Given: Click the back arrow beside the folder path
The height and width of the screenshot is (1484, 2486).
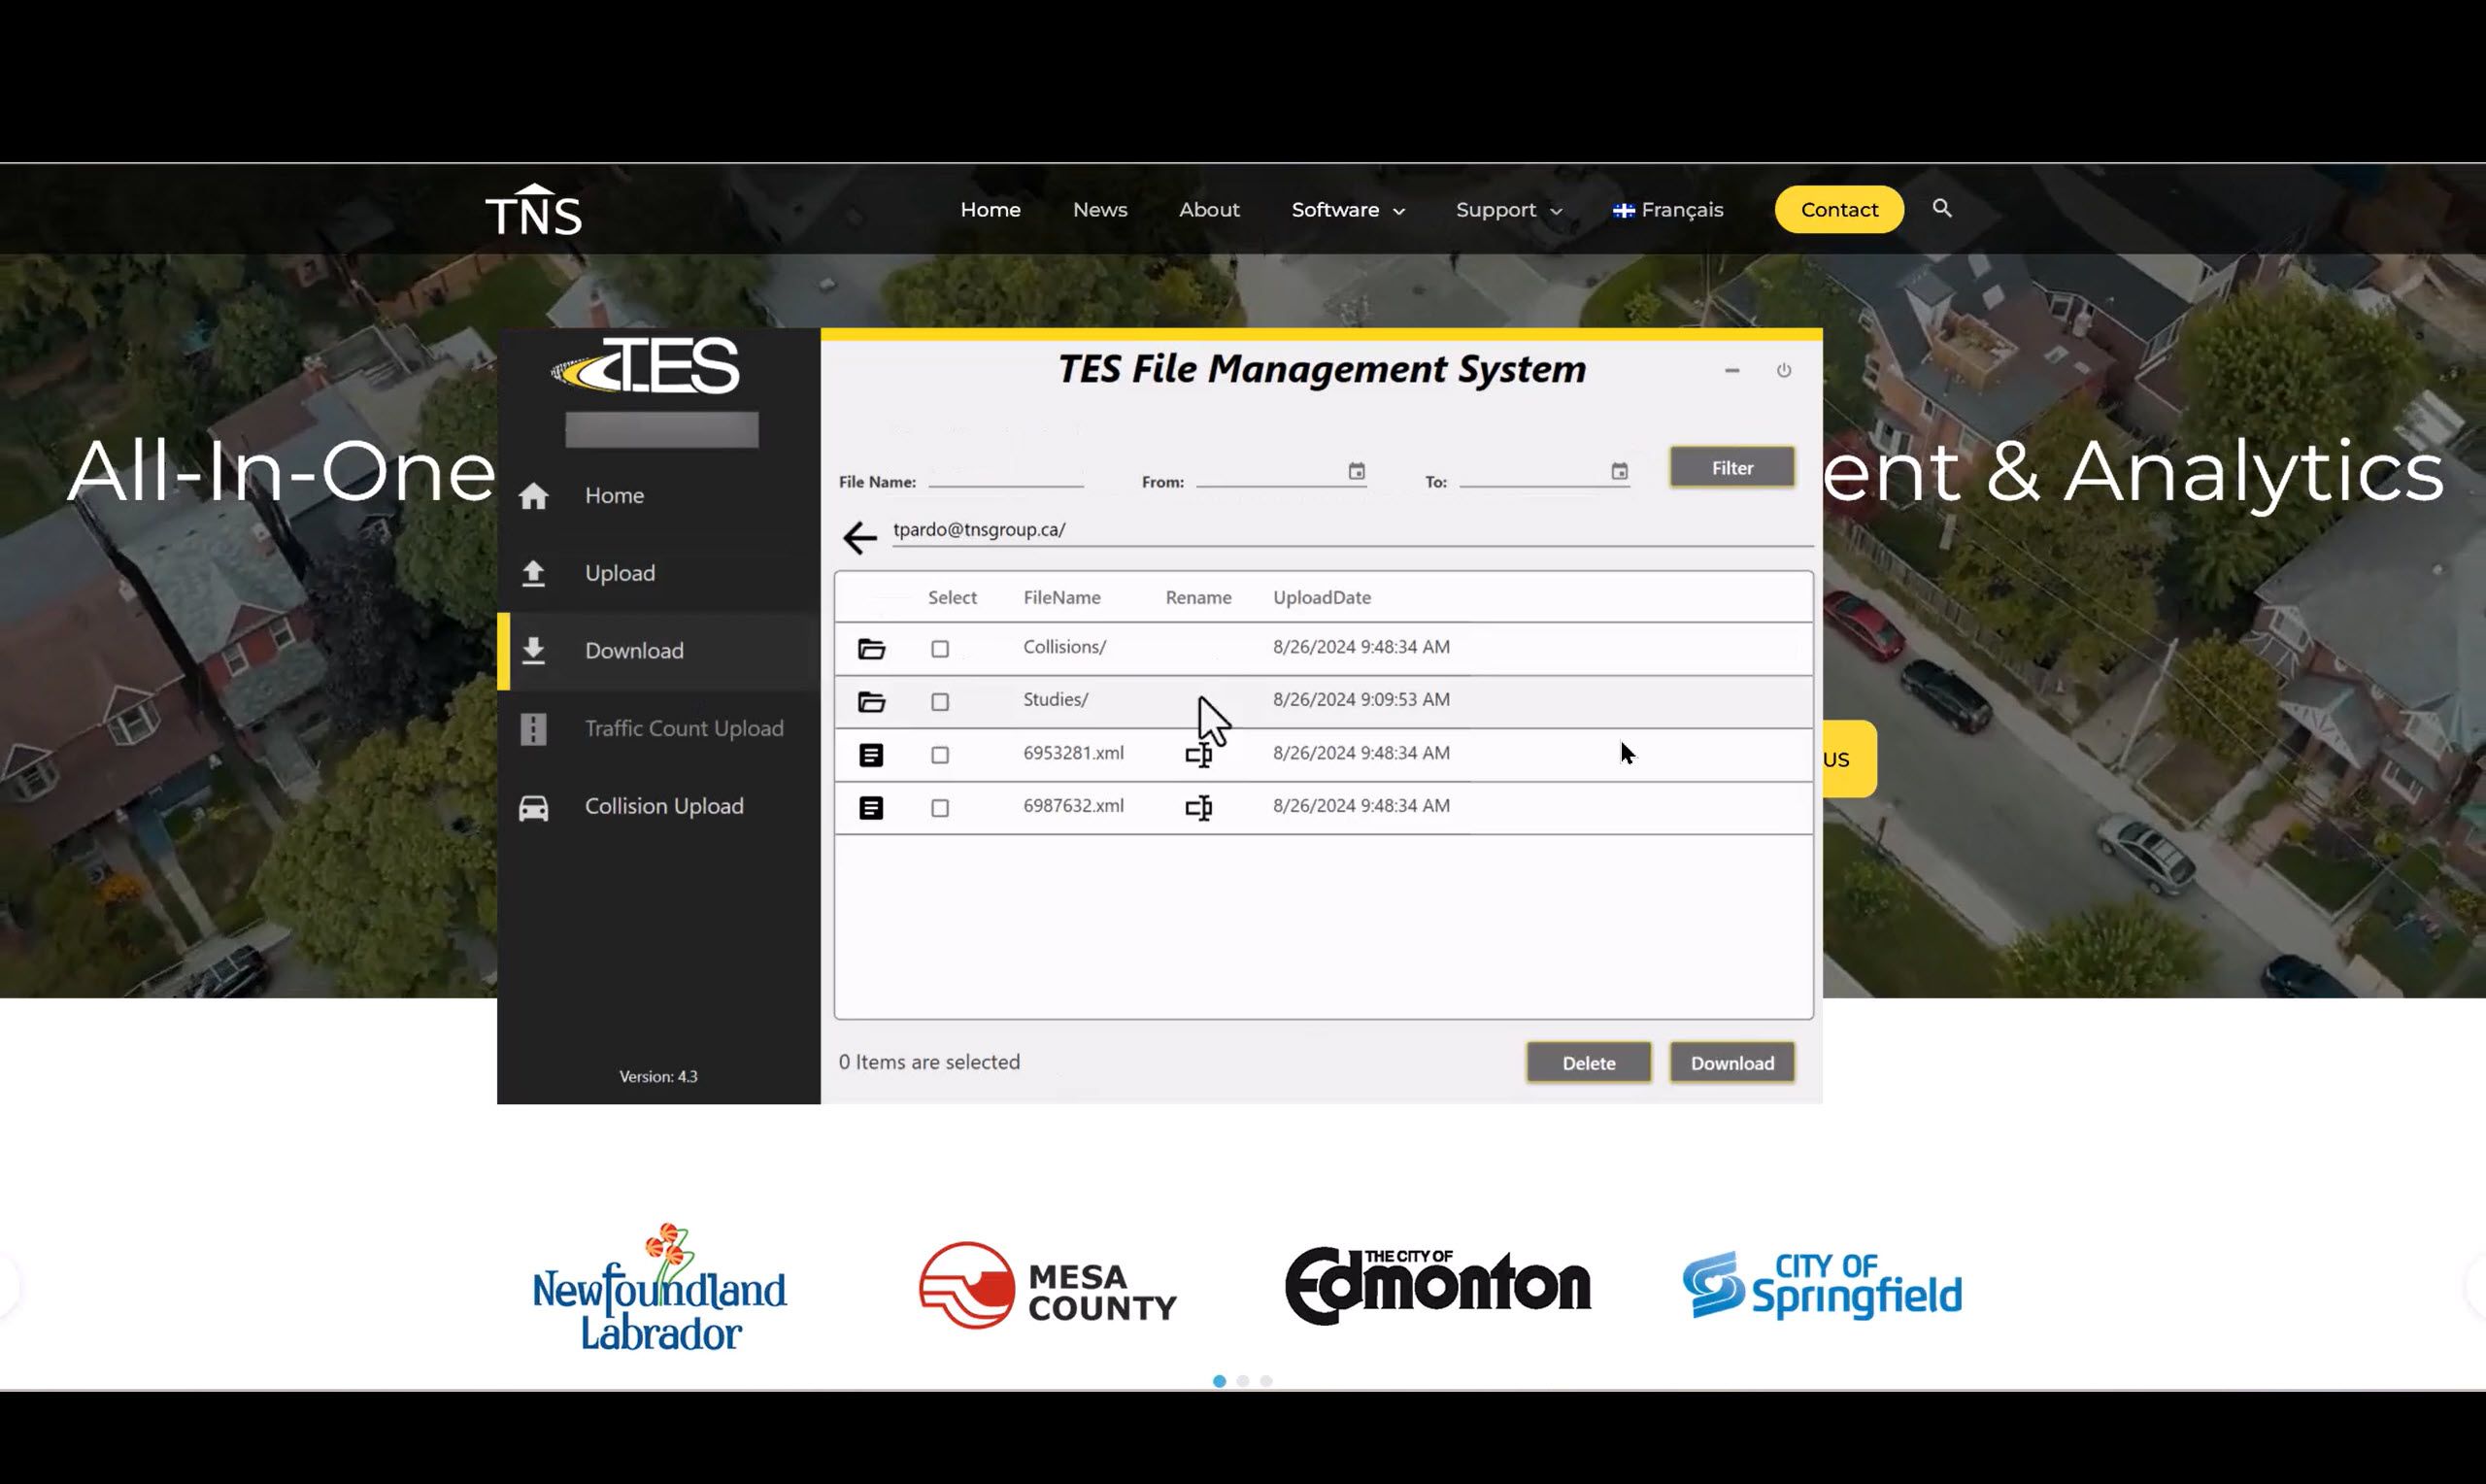Looking at the screenshot, I should tap(858, 538).
